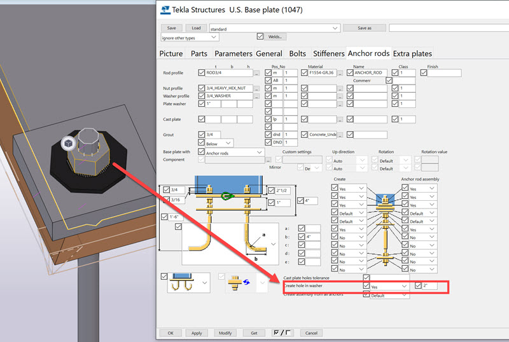Screen dimensions: 509x342
Task: Switch to the Extra plates tab
Action: 412,53
